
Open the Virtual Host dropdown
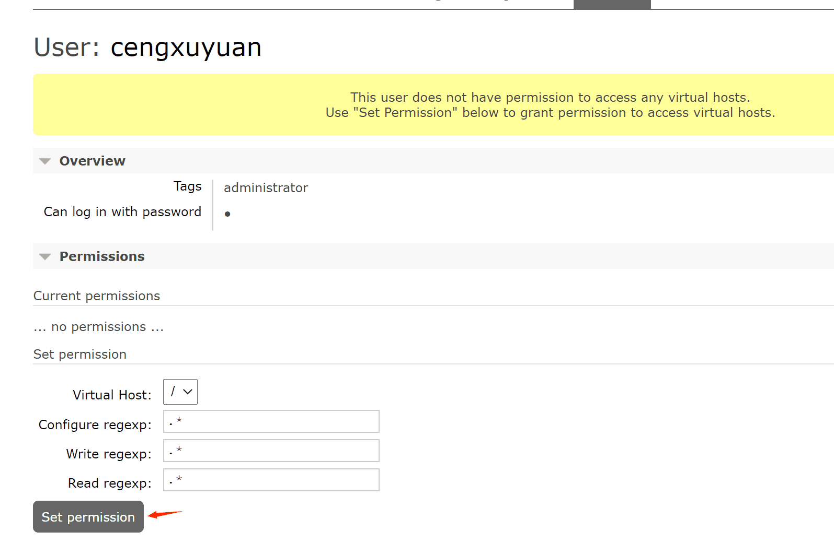tap(180, 392)
